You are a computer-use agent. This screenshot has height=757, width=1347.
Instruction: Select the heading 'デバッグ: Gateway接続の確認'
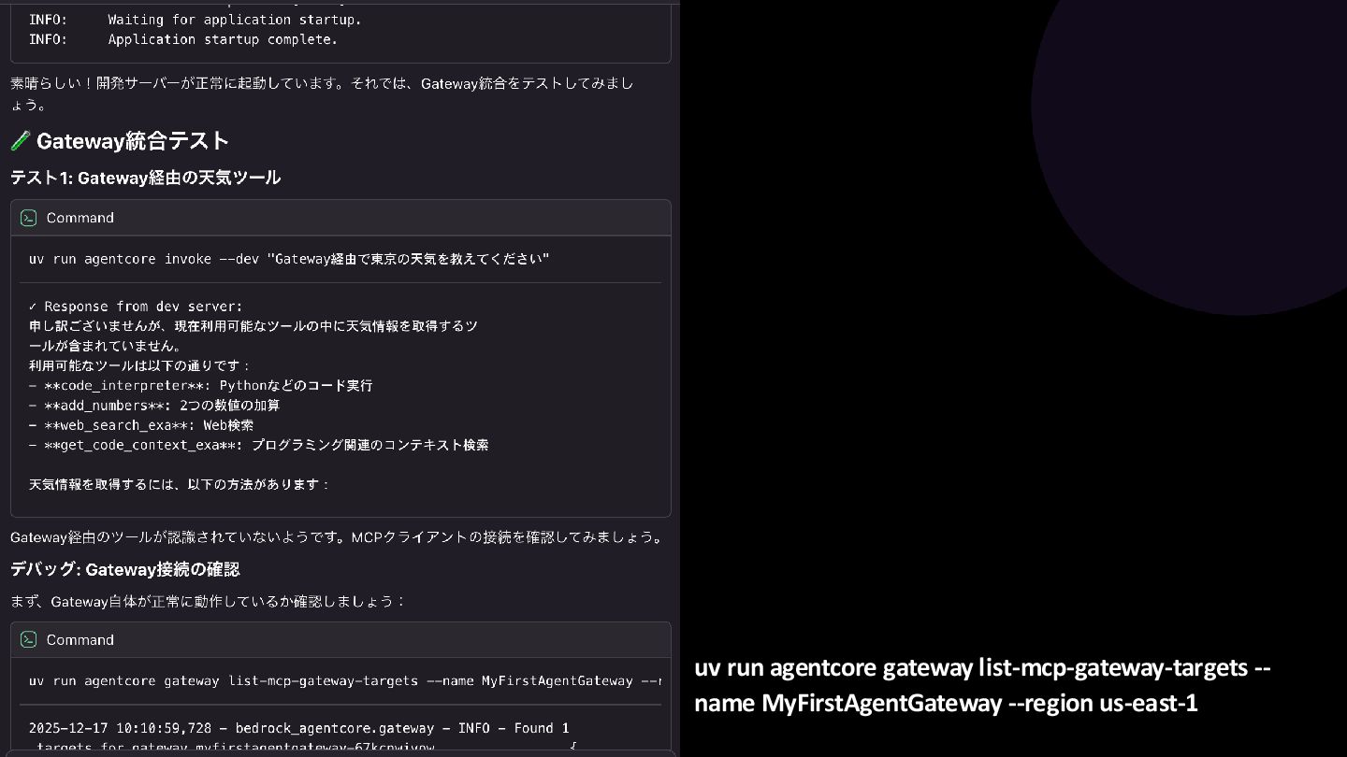tap(125, 569)
